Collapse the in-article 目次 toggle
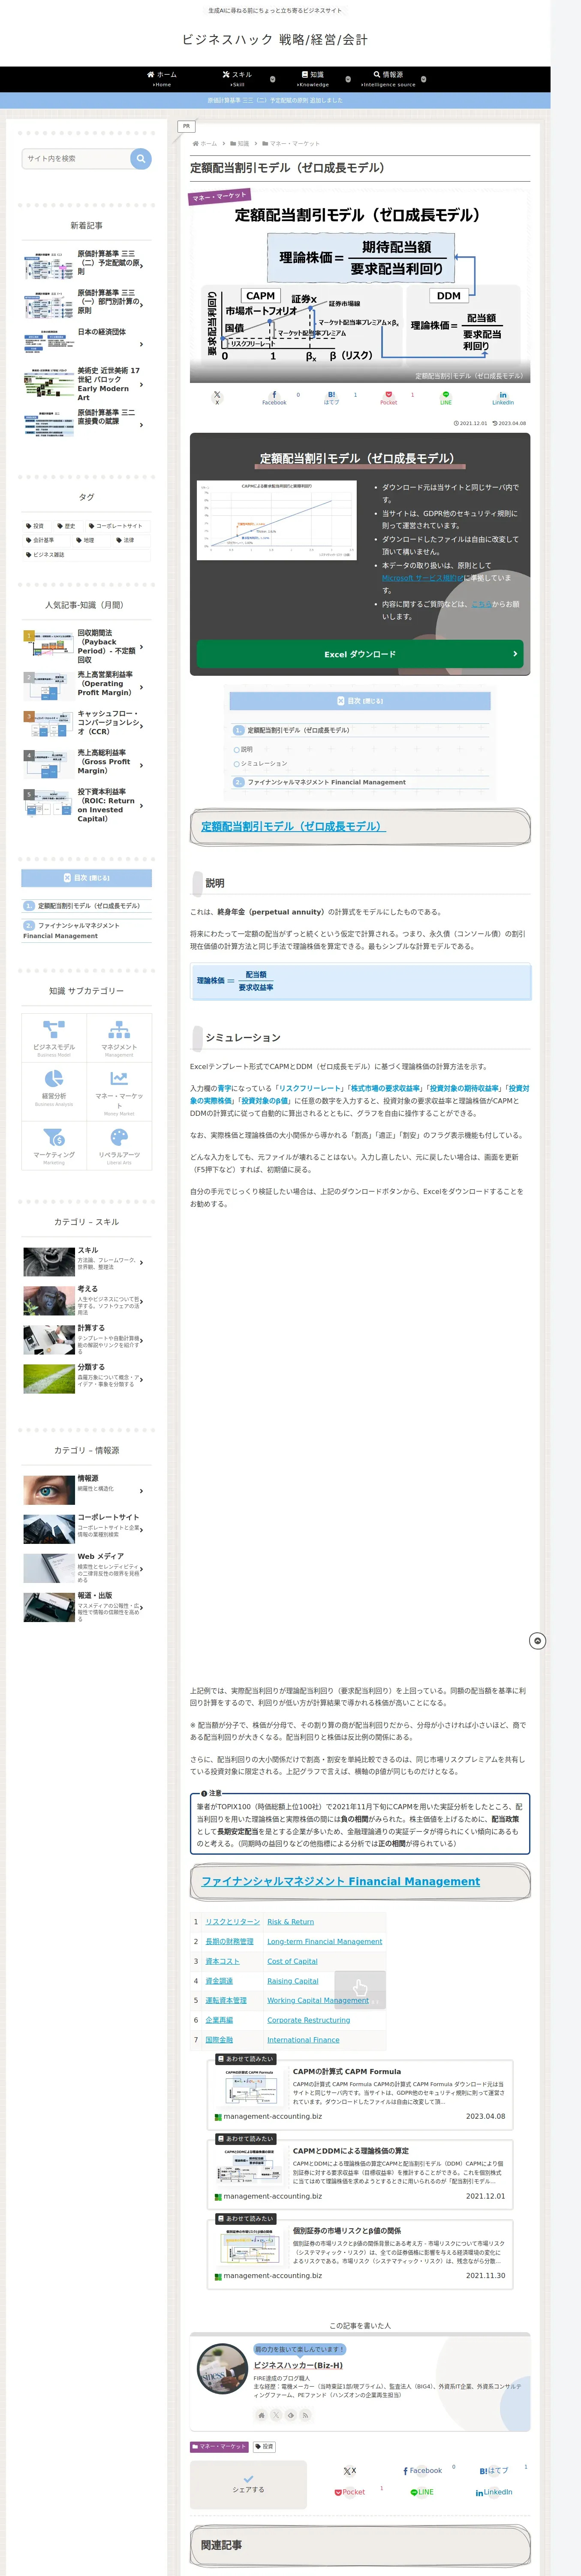 click(x=359, y=701)
